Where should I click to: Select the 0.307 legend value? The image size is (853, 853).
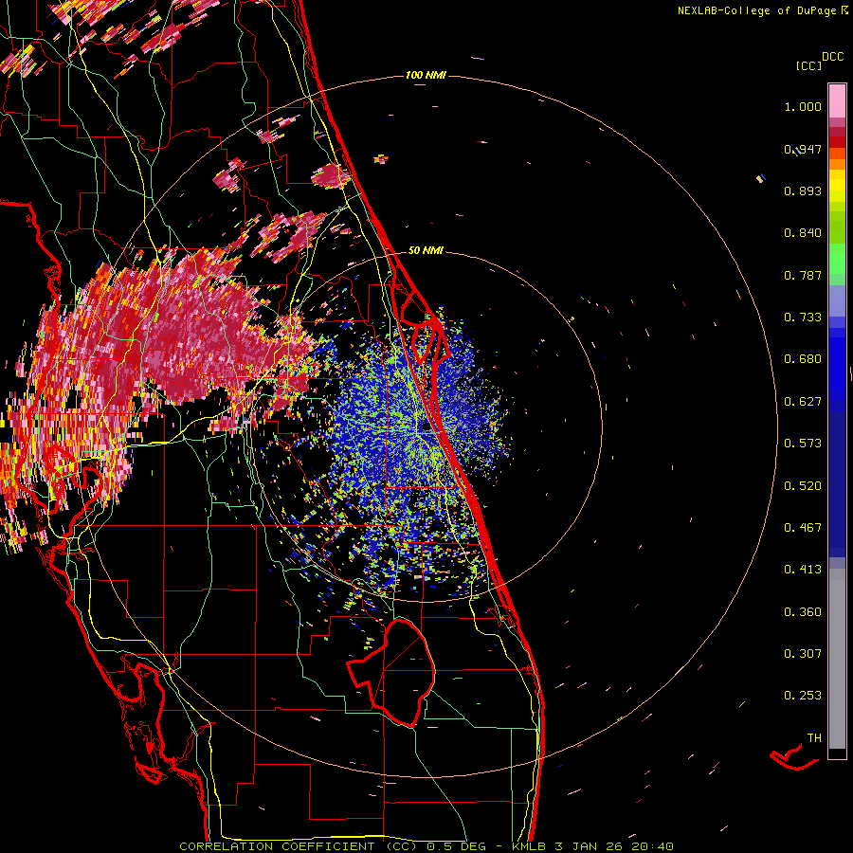[x=803, y=654]
